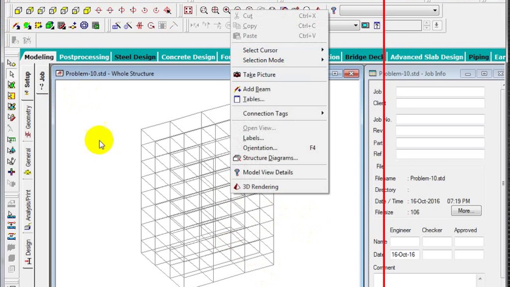
Task: Choose Model View Details menu entry
Action: click(x=280, y=172)
